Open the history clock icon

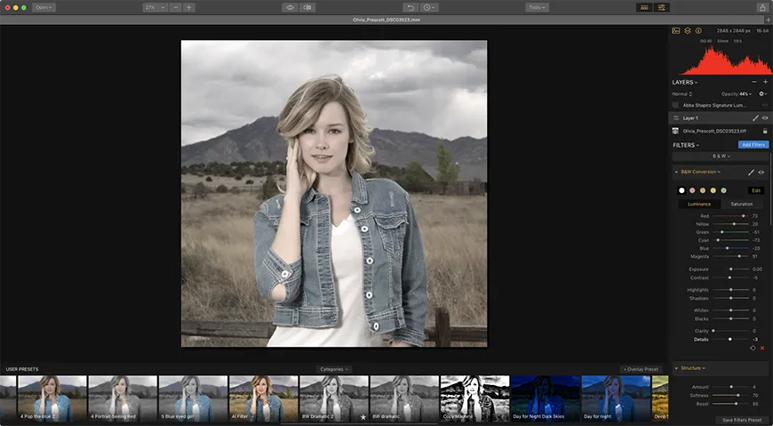431,7
